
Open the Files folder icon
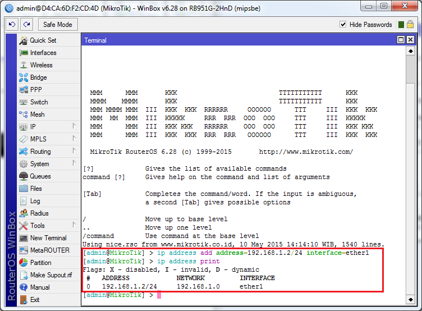[x=24, y=189]
